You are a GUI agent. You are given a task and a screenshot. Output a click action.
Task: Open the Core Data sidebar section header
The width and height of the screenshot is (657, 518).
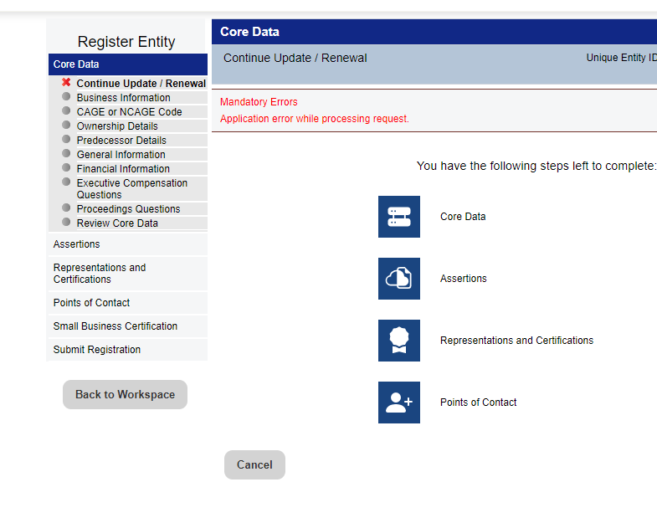pyautogui.click(x=128, y=64)
